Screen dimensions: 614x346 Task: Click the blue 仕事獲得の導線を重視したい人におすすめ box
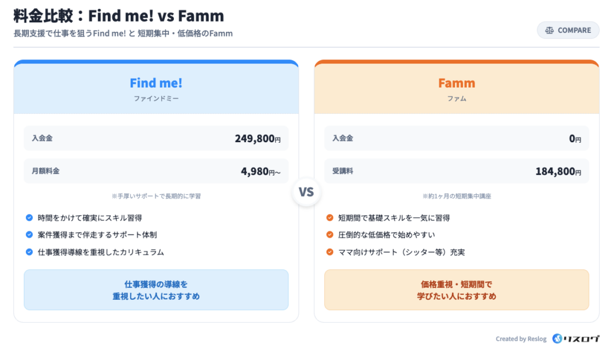point(156,290)
